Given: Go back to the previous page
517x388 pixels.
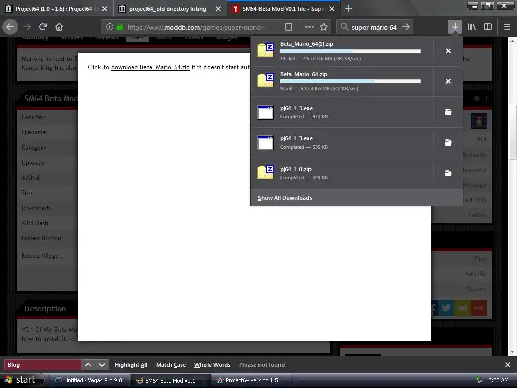Looking at the screenshot, I should click(x=10, y=27).
